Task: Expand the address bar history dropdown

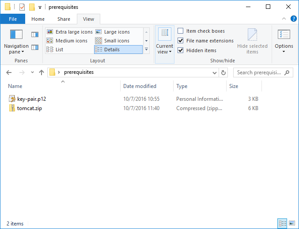Action: [x=215, y=73]
